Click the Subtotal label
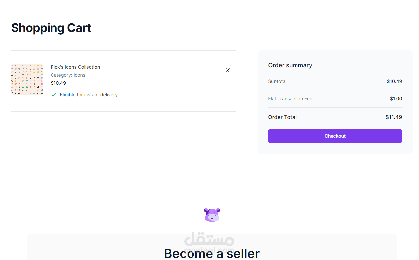Viewport: 419px width, 260px height. (x=277, y=81)
